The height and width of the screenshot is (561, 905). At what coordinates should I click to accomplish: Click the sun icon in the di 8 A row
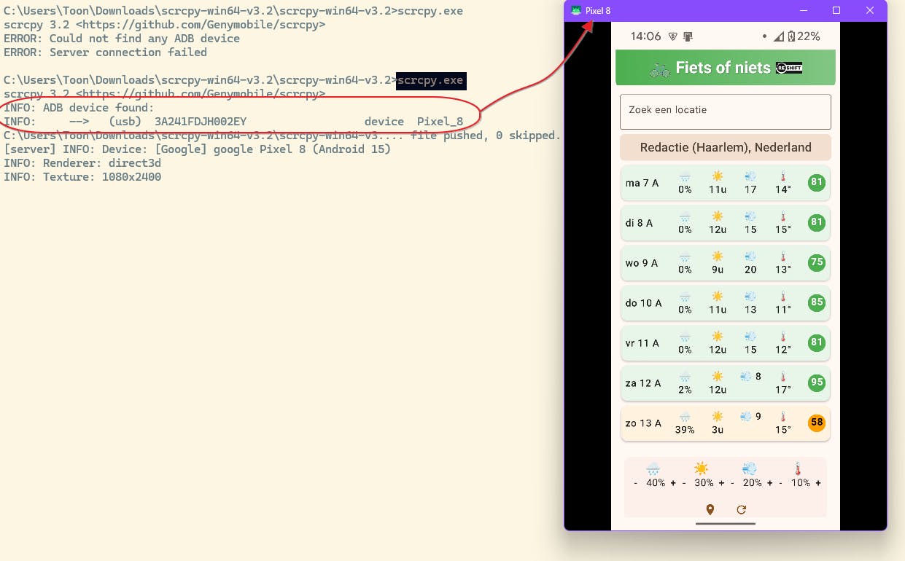[718, 216]
